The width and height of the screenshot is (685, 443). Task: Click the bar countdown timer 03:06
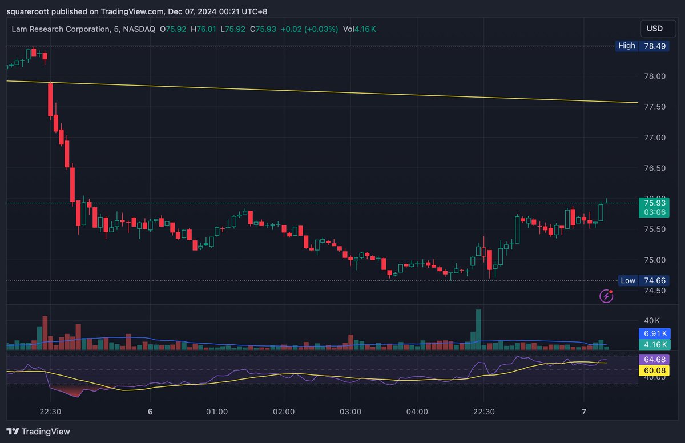pos(654,212)
